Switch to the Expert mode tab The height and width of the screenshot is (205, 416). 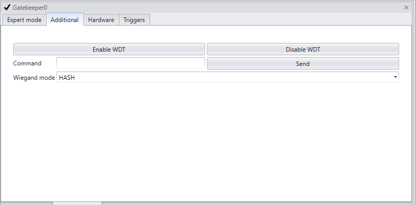(24, 20)
